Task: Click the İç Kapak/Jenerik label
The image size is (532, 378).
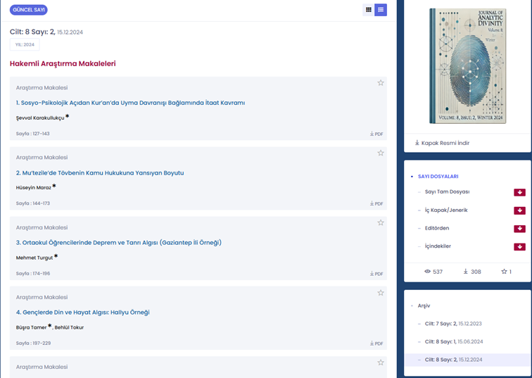Action: click(x=446, y=210)
